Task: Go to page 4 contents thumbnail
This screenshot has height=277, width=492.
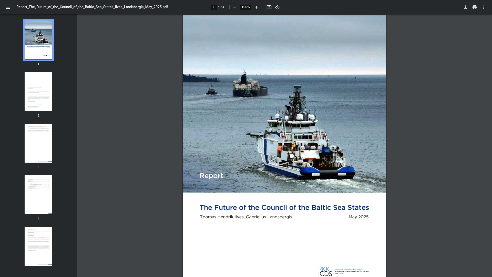Action: point(38,195)
